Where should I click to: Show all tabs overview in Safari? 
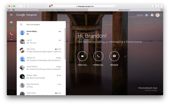[x=160, y=6]
